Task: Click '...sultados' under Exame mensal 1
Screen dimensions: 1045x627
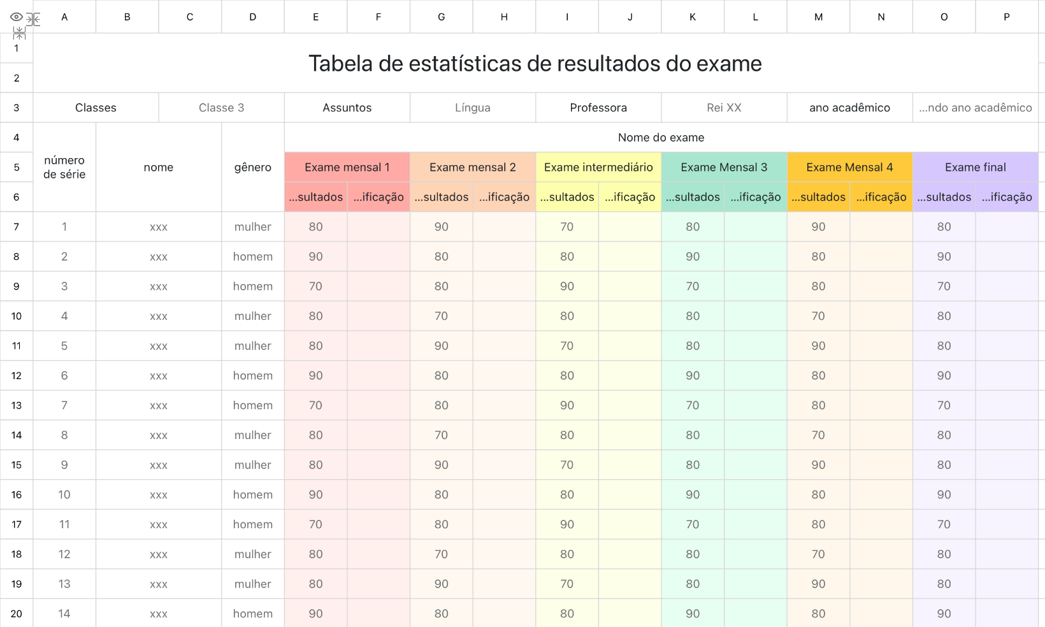Action: pyautogui.click(x=315, y=197)
